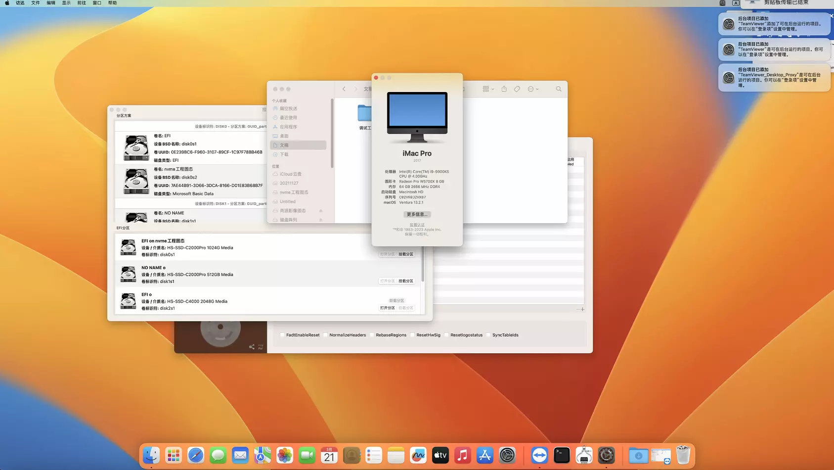The height and width of the screenshot is (470, 834).
Task: Click the Finder share icon
Action: (x=504, y=89)
